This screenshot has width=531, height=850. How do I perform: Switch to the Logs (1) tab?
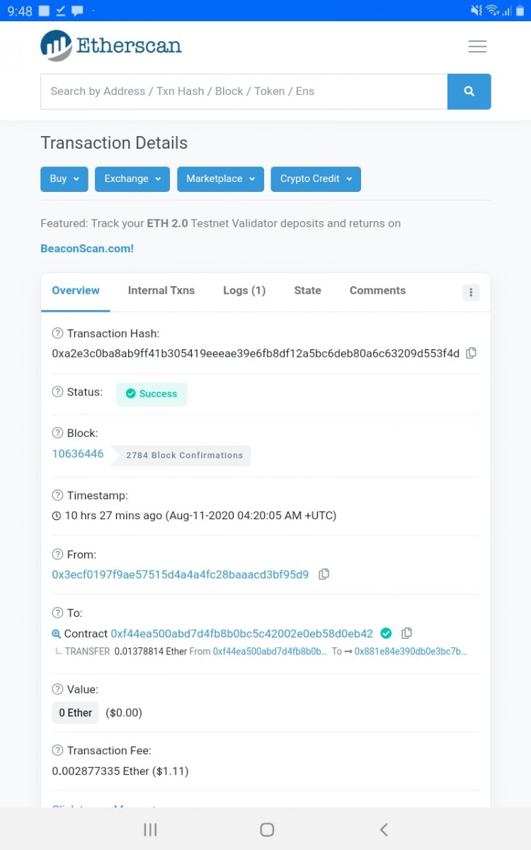point(244,290)
